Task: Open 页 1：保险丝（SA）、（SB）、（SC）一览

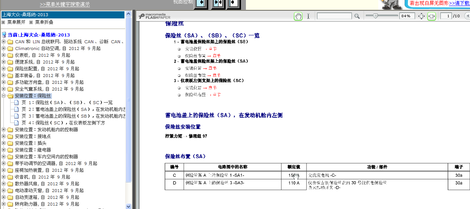Action: click(x=67, y=103)
